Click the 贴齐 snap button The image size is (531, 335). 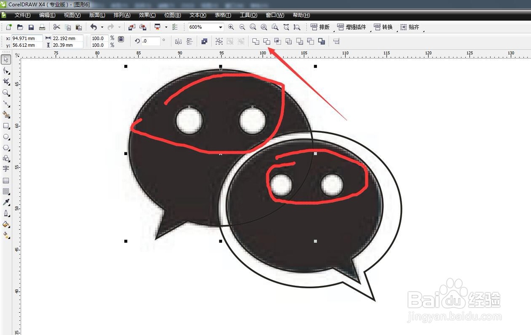click(409, 27)
